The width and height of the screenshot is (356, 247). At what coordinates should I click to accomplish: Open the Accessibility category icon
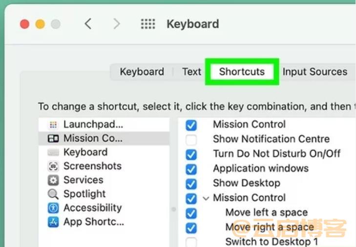tap(53, 208)
